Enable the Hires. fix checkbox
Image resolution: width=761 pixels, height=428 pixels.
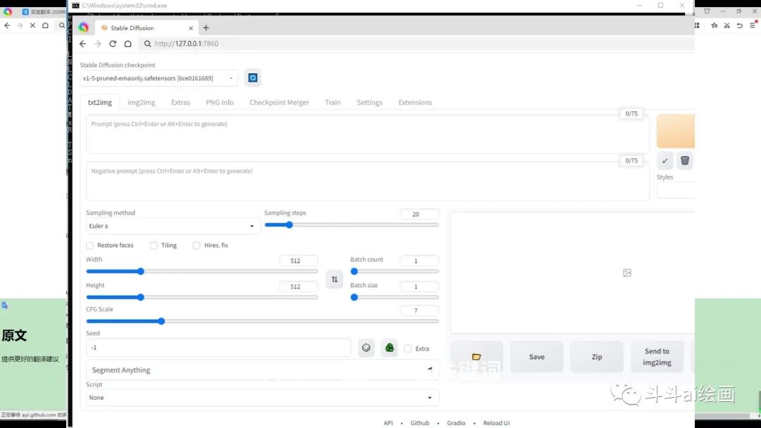[197, 245]
